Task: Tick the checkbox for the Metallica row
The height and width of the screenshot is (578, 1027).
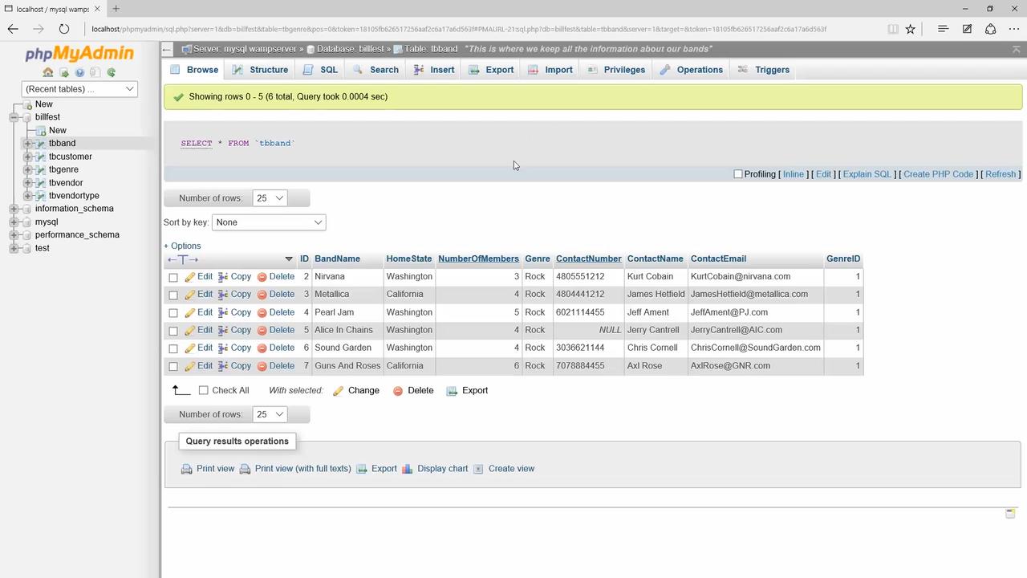Action: coord(173,295)
